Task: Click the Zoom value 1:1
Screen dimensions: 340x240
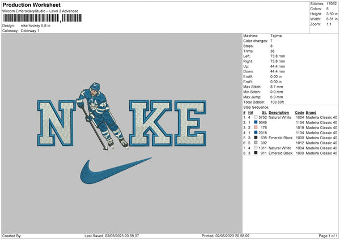Action: point(329,24)
